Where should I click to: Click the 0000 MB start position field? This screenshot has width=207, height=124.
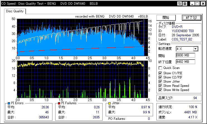[185, 55]
